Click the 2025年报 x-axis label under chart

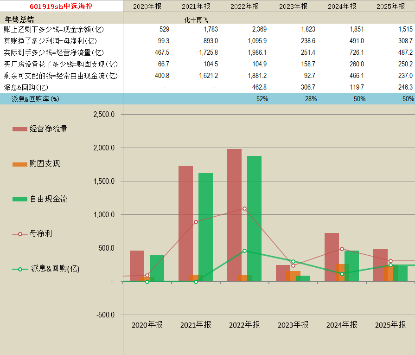[390, 324]
